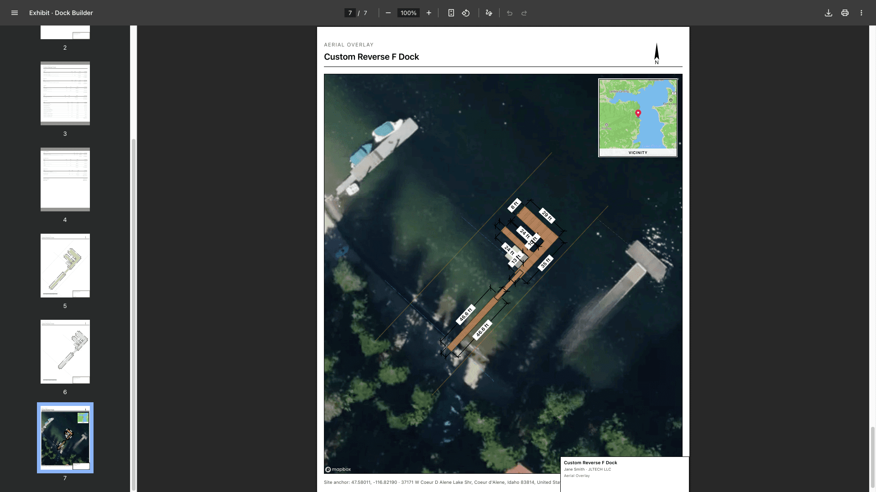Print the document
The width and height of the screenshot is (876, 492).
[845, 13]
